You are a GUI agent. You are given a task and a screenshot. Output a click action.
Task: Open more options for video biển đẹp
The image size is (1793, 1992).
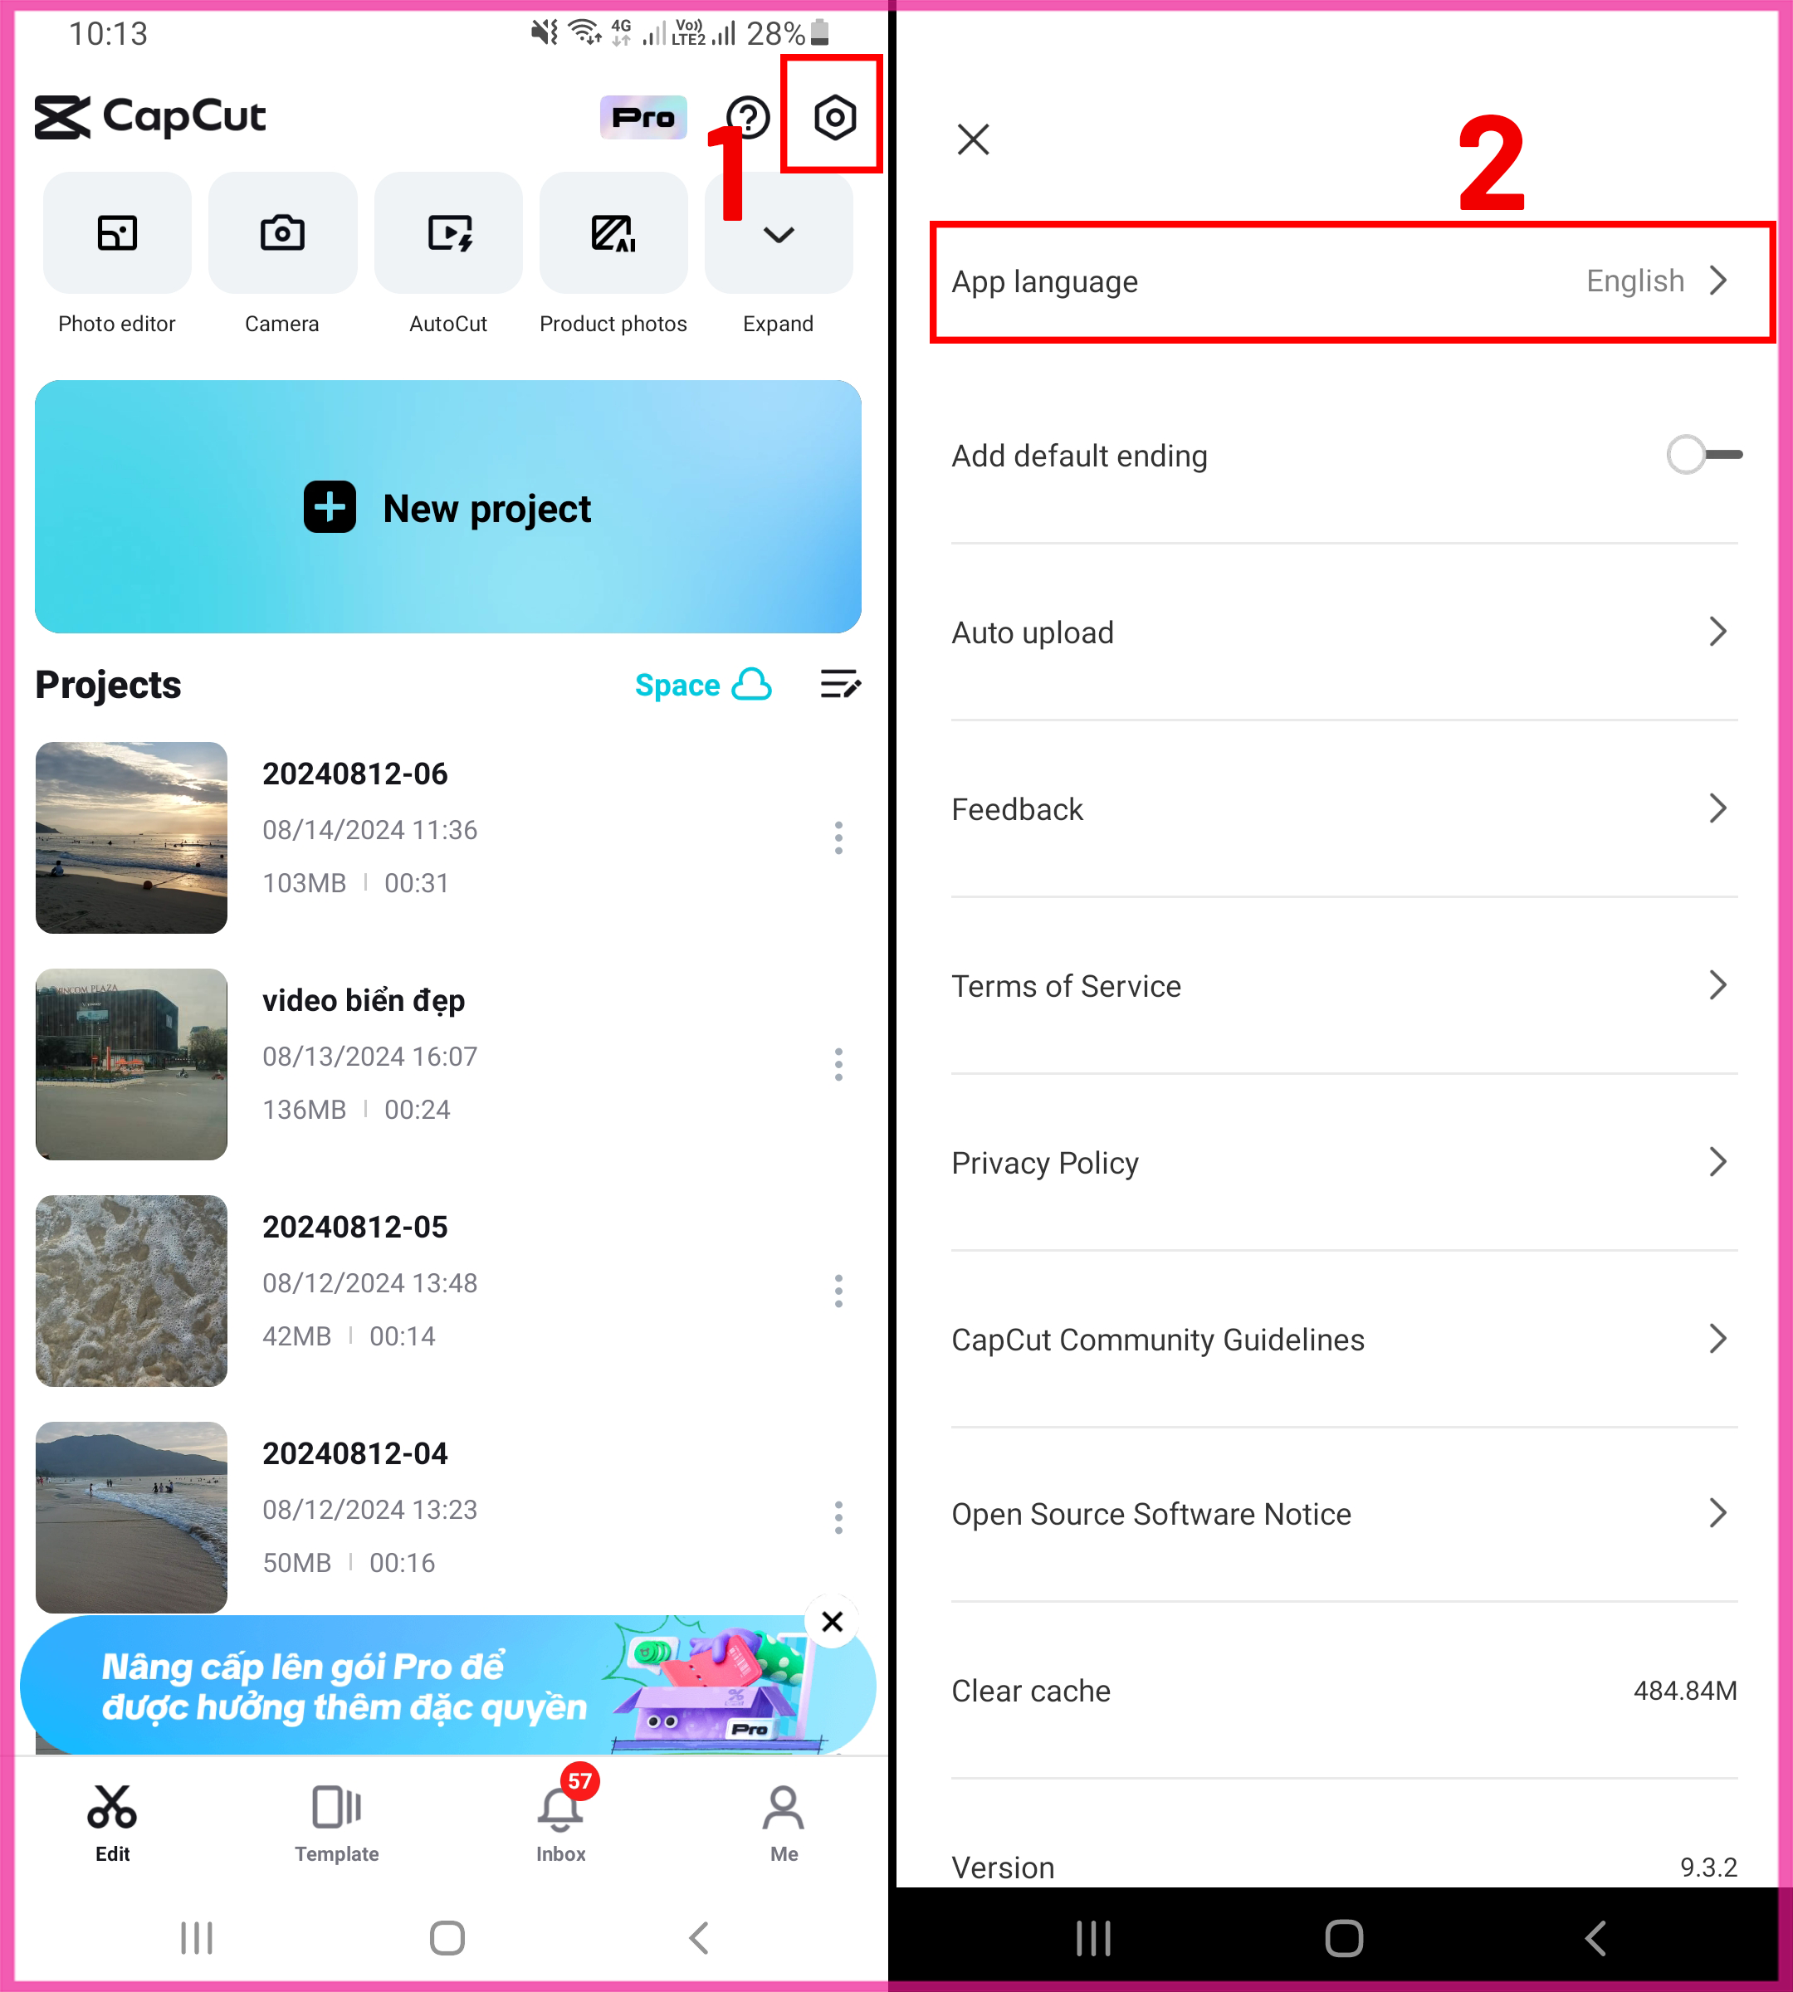click(838, 1064)
